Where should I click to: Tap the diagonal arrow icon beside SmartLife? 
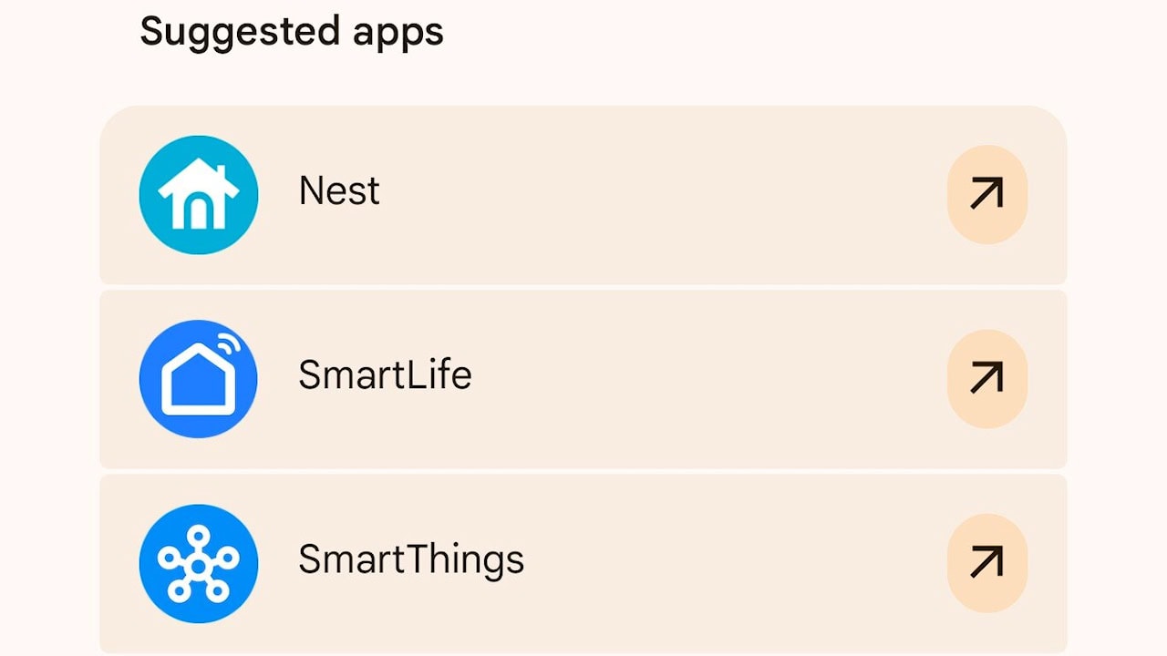987,378
